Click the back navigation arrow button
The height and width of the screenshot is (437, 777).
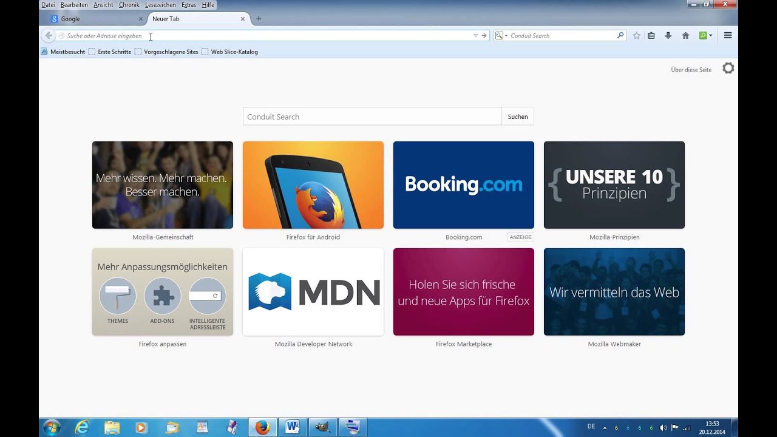pos(49,35)
